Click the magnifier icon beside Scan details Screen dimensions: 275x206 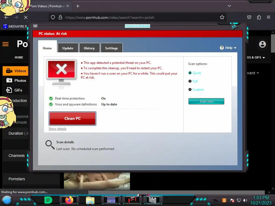(x=50, y=145)
